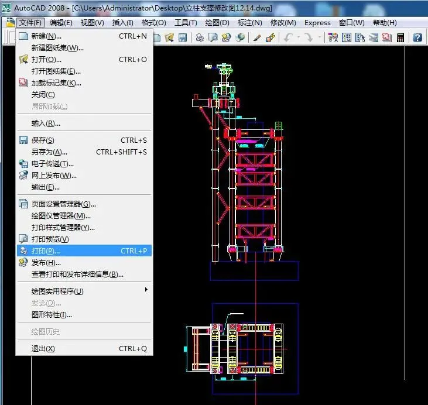This screenshot has width=428, height=405.
Task: Choose 另存为(A)... menu entry
Action: pyautogui.click(x=84, y=152)
